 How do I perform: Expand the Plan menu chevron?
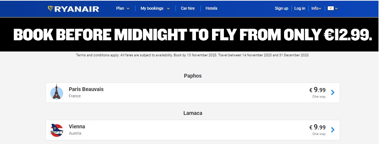pos(128,9)
